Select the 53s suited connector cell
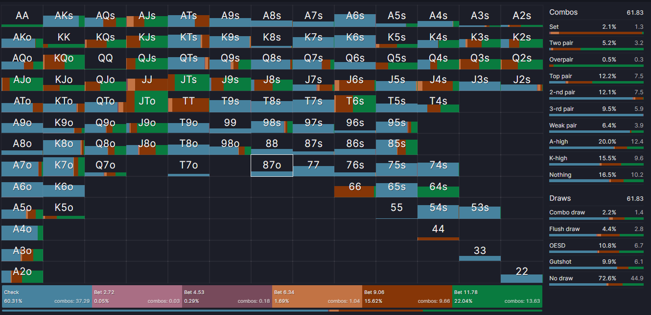 480,208
